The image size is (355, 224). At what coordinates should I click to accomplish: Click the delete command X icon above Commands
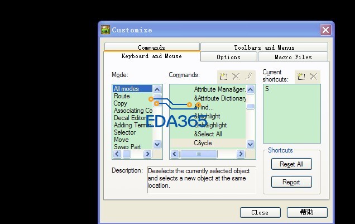(236, 77)
